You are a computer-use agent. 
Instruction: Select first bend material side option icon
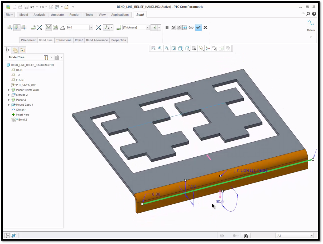tap(10, 27)
